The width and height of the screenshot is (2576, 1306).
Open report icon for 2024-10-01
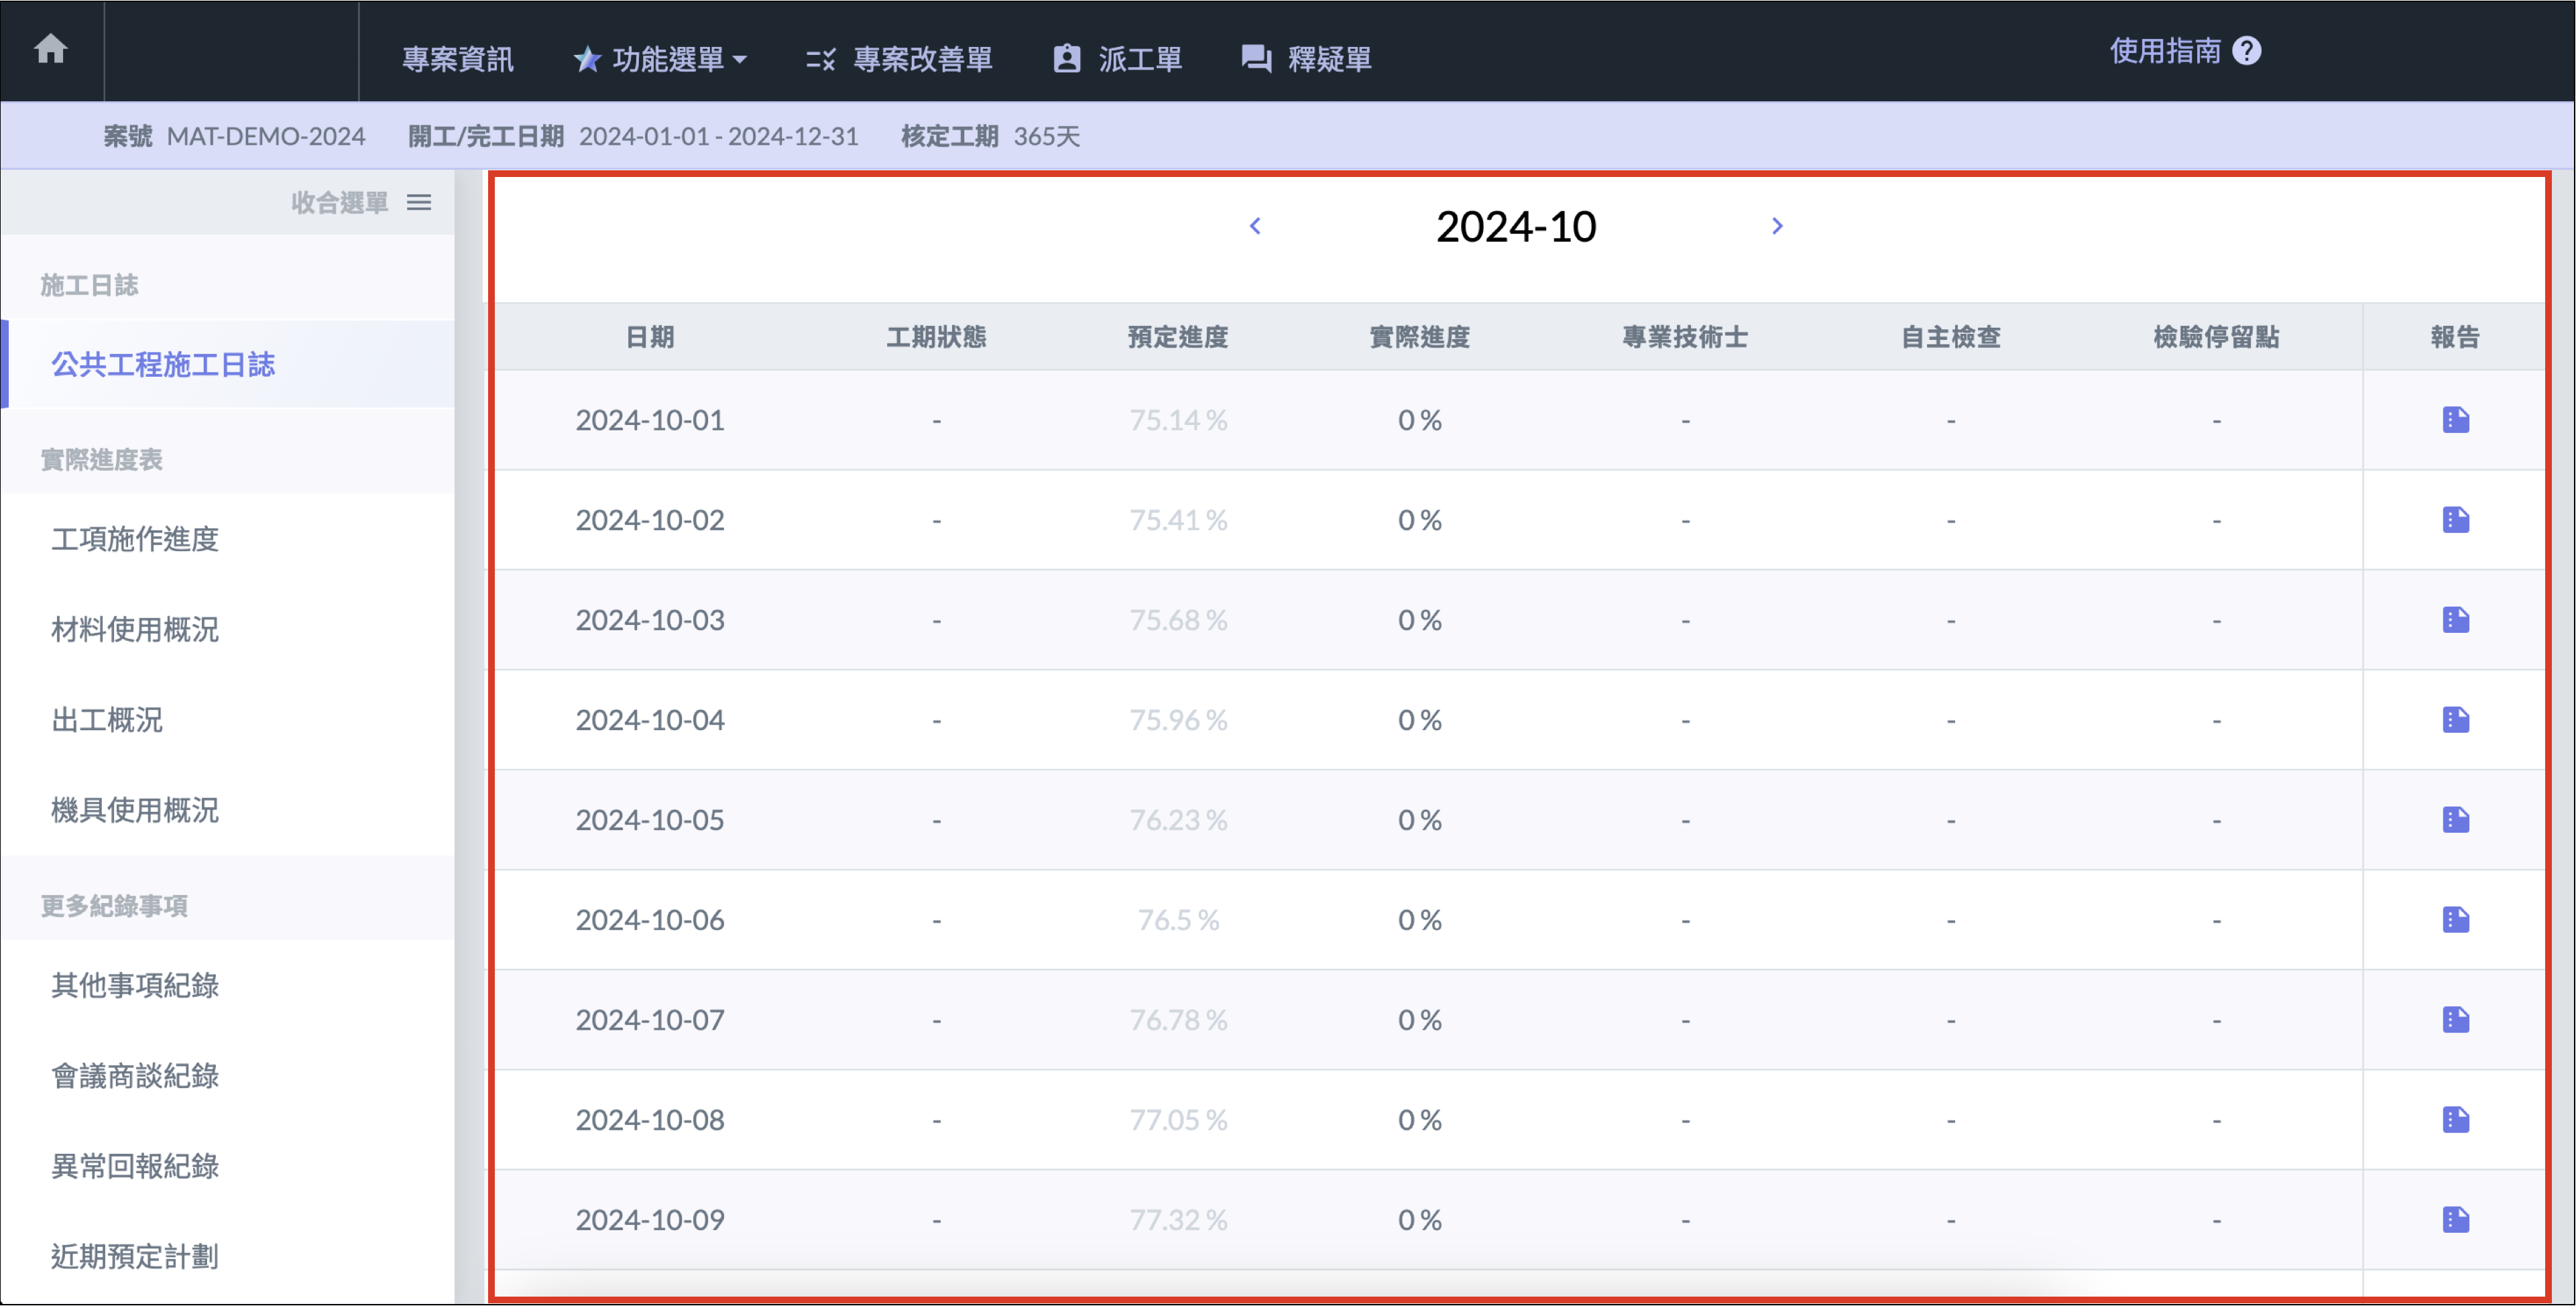tap(2455, 420)
